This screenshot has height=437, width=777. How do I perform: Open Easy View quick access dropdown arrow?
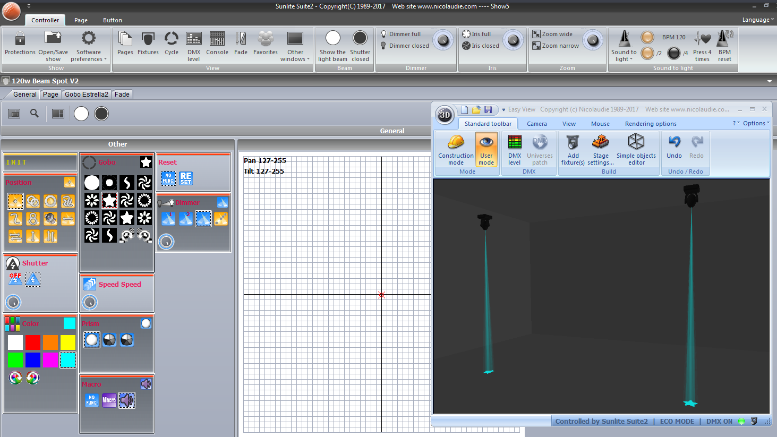(x=503, y=109)
